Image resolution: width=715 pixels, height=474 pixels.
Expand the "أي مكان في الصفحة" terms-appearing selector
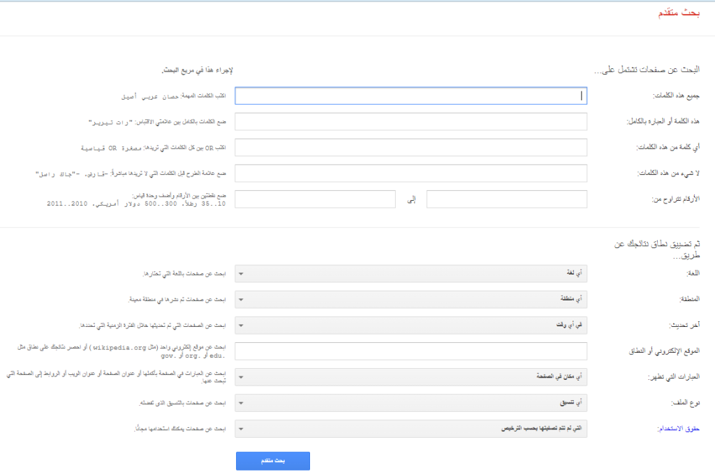[412, 376]
